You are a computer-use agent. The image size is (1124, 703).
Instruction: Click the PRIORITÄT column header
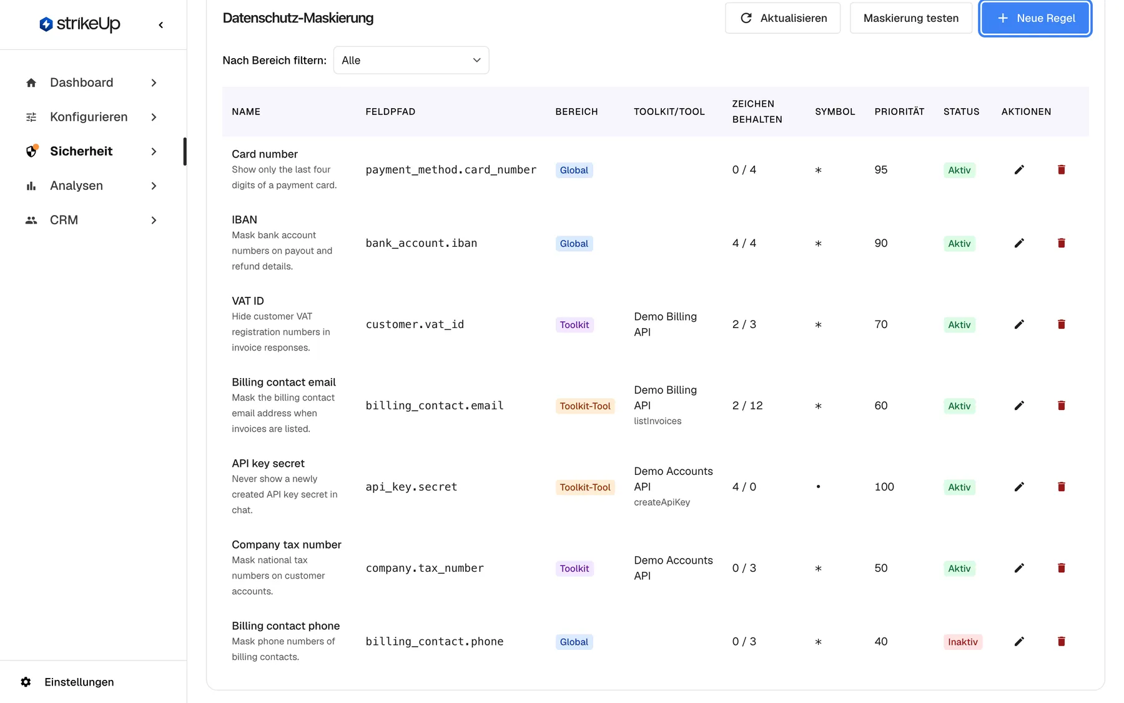point(899,112)
